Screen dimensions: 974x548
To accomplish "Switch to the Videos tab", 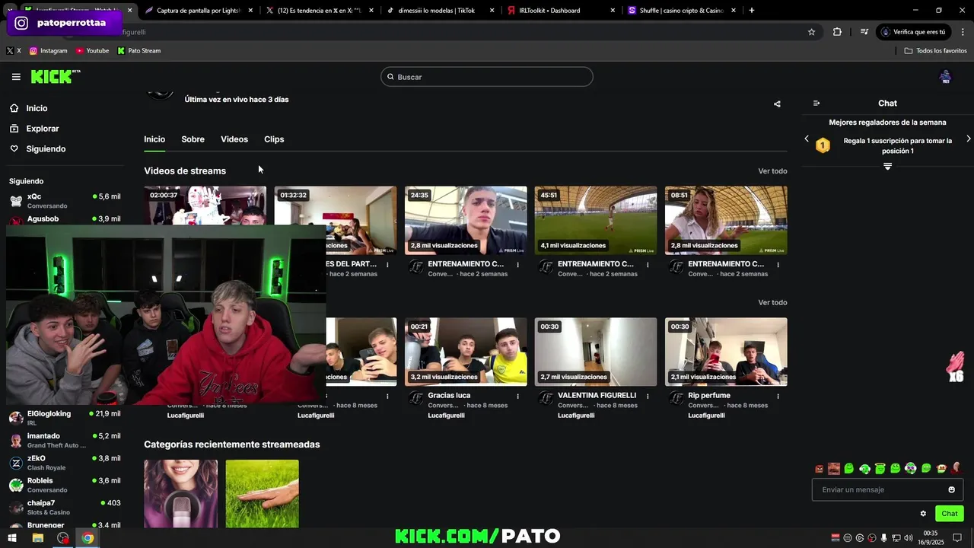I will [x=234, y=139].
